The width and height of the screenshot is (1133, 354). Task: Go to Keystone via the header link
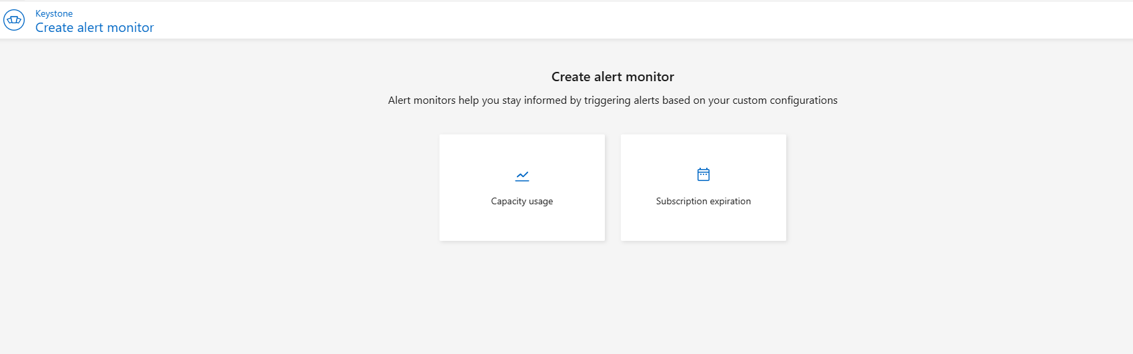pos(54,13)
